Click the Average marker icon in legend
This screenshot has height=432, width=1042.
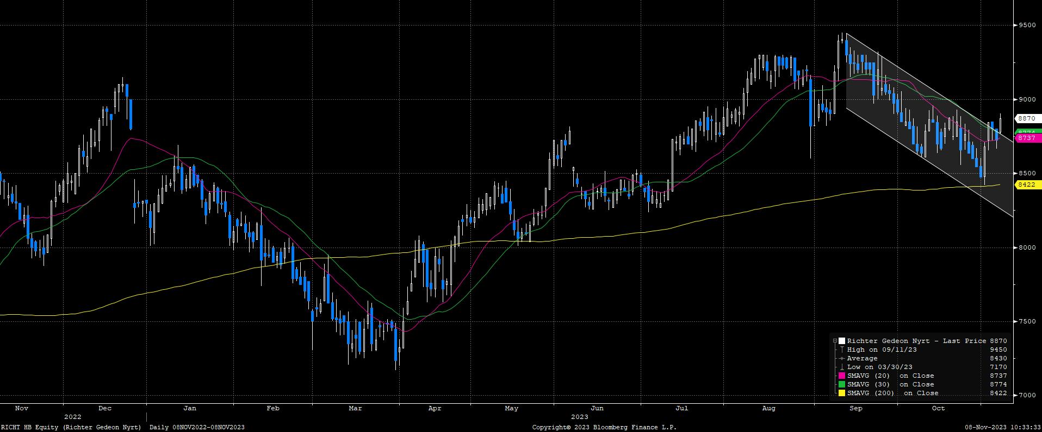click(x=842, y=358)
